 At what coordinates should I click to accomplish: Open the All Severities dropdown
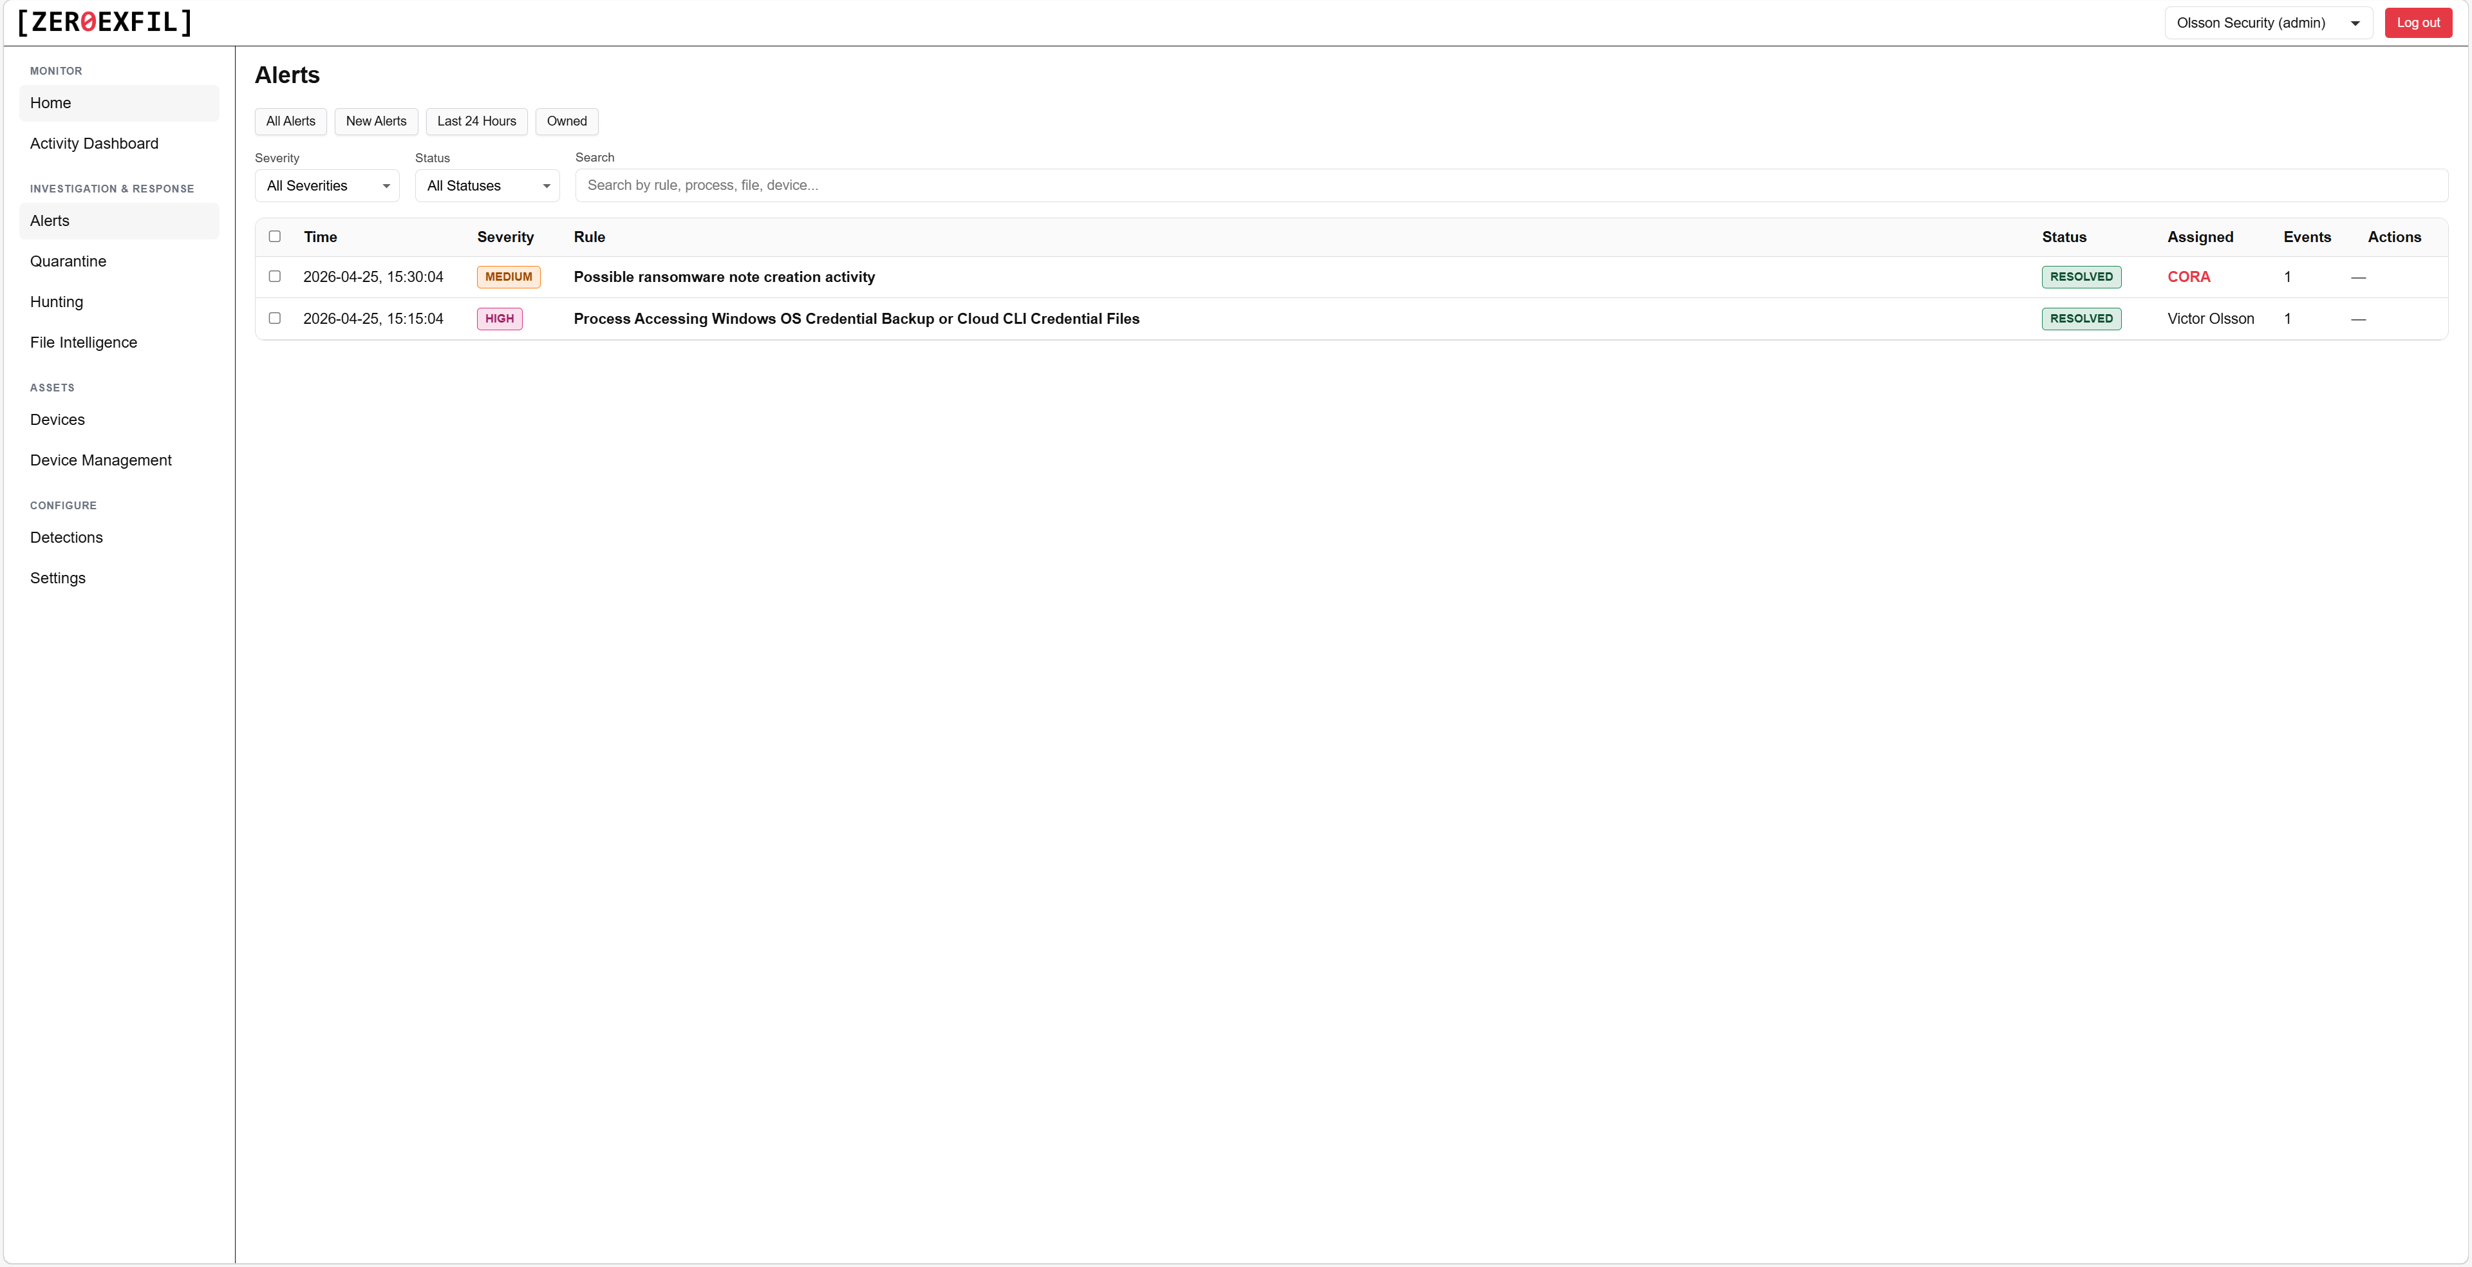(326, 185)
